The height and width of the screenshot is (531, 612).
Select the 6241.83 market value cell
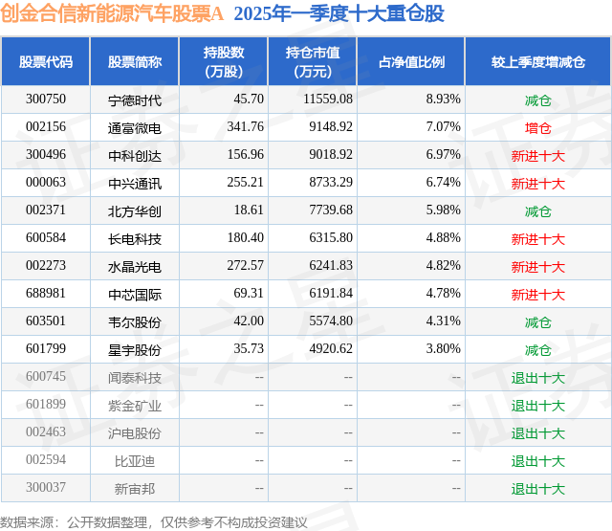click(x=331, y=266)
